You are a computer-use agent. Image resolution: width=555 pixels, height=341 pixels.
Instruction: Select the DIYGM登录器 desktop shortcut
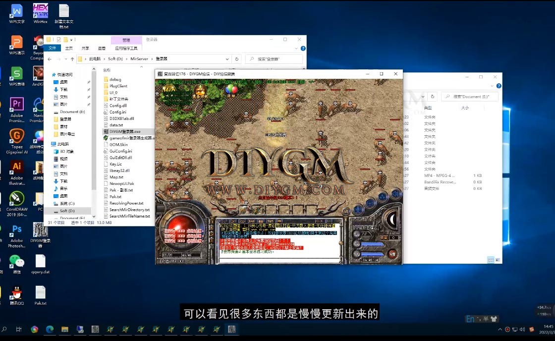40,235
